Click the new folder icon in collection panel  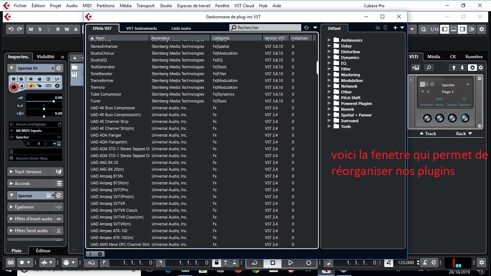coord(378,28)
